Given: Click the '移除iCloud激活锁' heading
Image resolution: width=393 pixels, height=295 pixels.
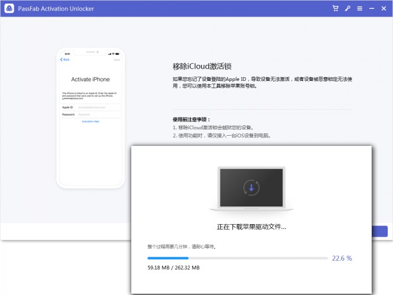Looking at the screenshot, I should [x=202, y=66].
